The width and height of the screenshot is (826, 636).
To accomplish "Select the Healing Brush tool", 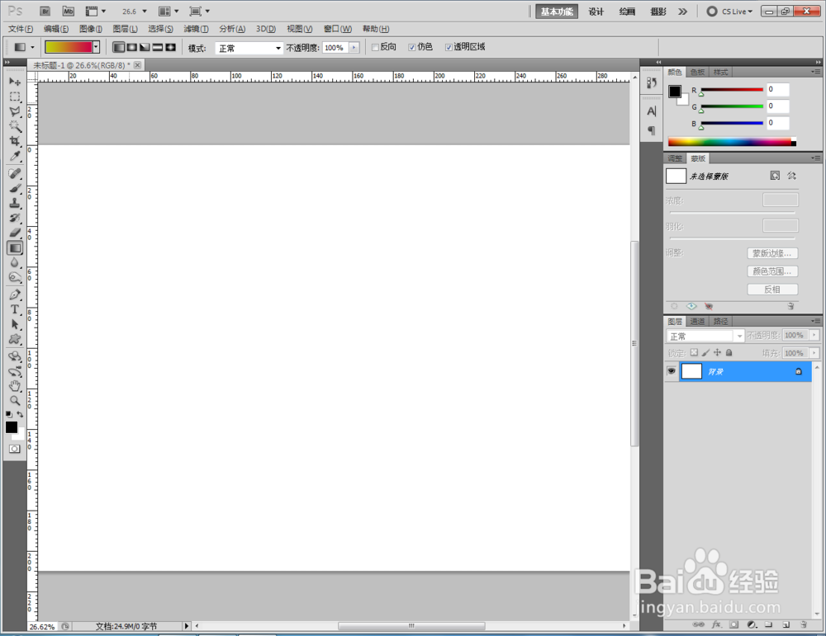I will (15, 173).
